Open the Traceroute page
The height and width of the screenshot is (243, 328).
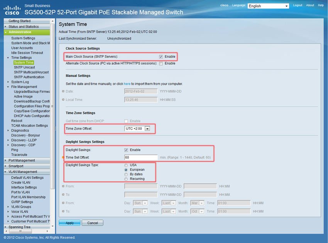(x=19, y=155)
